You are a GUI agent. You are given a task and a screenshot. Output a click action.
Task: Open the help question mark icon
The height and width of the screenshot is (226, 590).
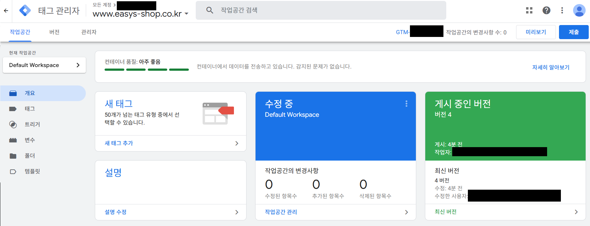[x=546, y=10]
